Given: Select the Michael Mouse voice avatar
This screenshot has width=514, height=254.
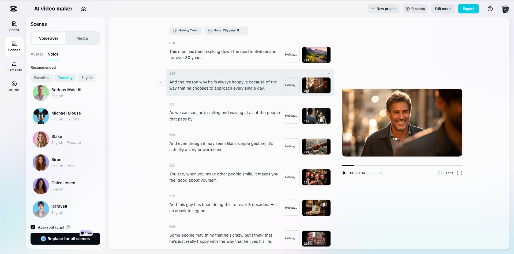Looking at the screenshot, I should click(x=41, y=116).
